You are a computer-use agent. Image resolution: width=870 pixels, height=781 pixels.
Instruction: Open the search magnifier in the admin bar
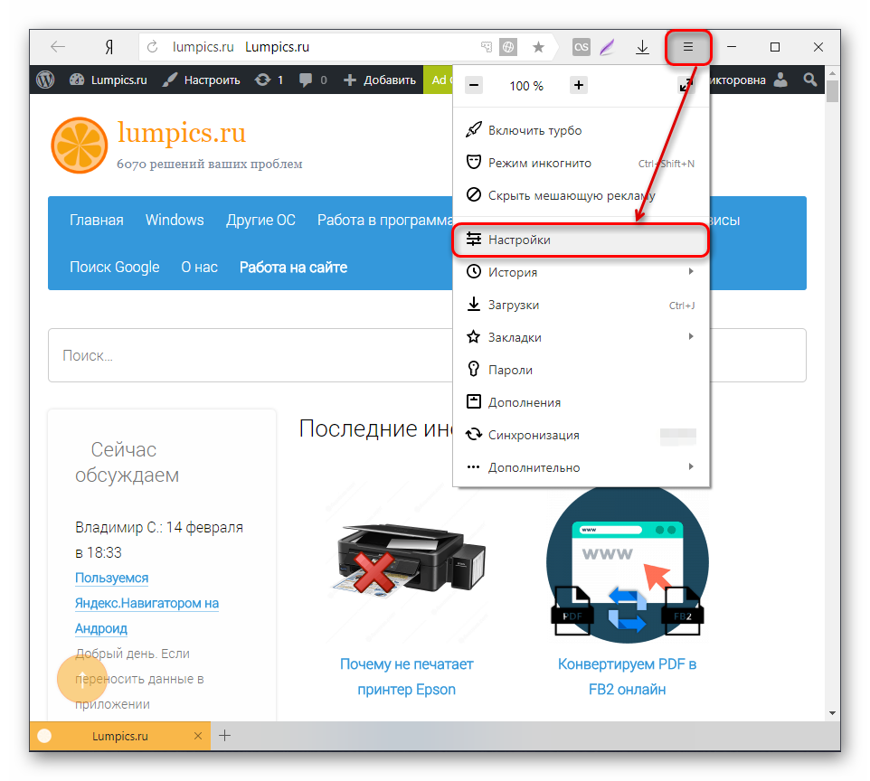pos(810,80)
